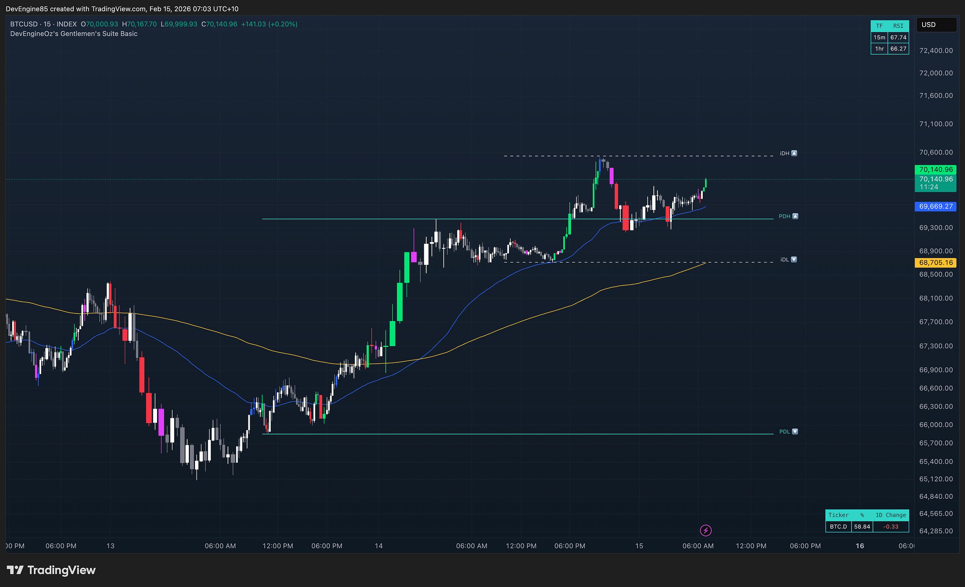Click the PDH line label text
Screen dimensions: 965x587
click(x=784, y=216)
